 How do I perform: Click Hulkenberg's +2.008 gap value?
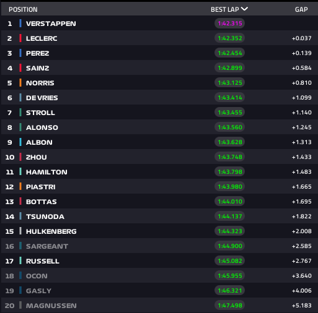coord(301,231)
